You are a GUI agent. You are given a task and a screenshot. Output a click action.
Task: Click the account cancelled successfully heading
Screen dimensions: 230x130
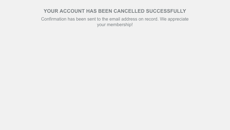coord(115,11)
